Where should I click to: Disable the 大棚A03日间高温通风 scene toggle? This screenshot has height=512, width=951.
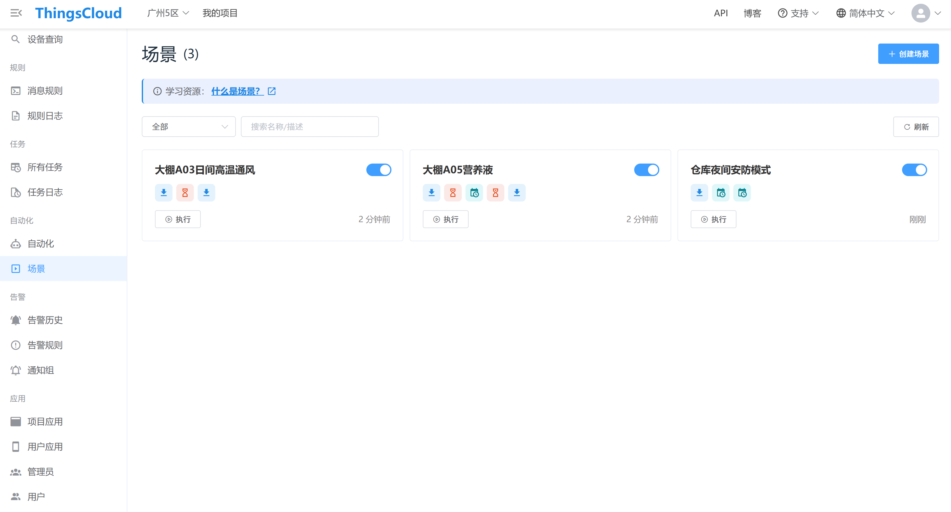point(378,170)
